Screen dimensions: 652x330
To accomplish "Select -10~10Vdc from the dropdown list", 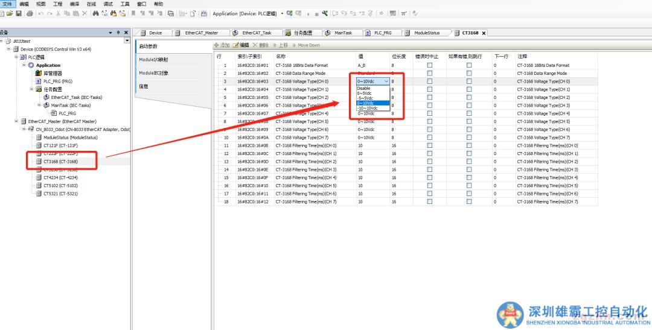I will pyautogui.click(x=367, y=108).
